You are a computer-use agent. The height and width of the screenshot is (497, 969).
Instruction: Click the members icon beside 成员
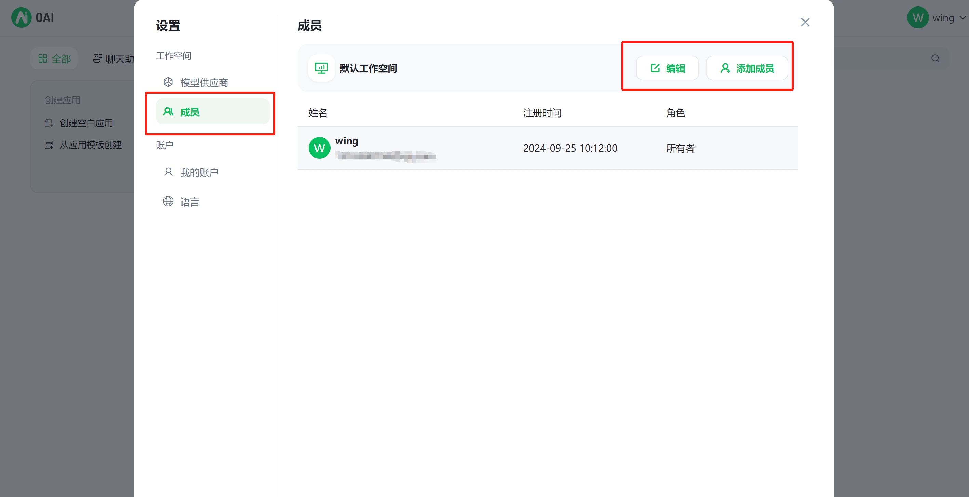(x=168, y=111)
